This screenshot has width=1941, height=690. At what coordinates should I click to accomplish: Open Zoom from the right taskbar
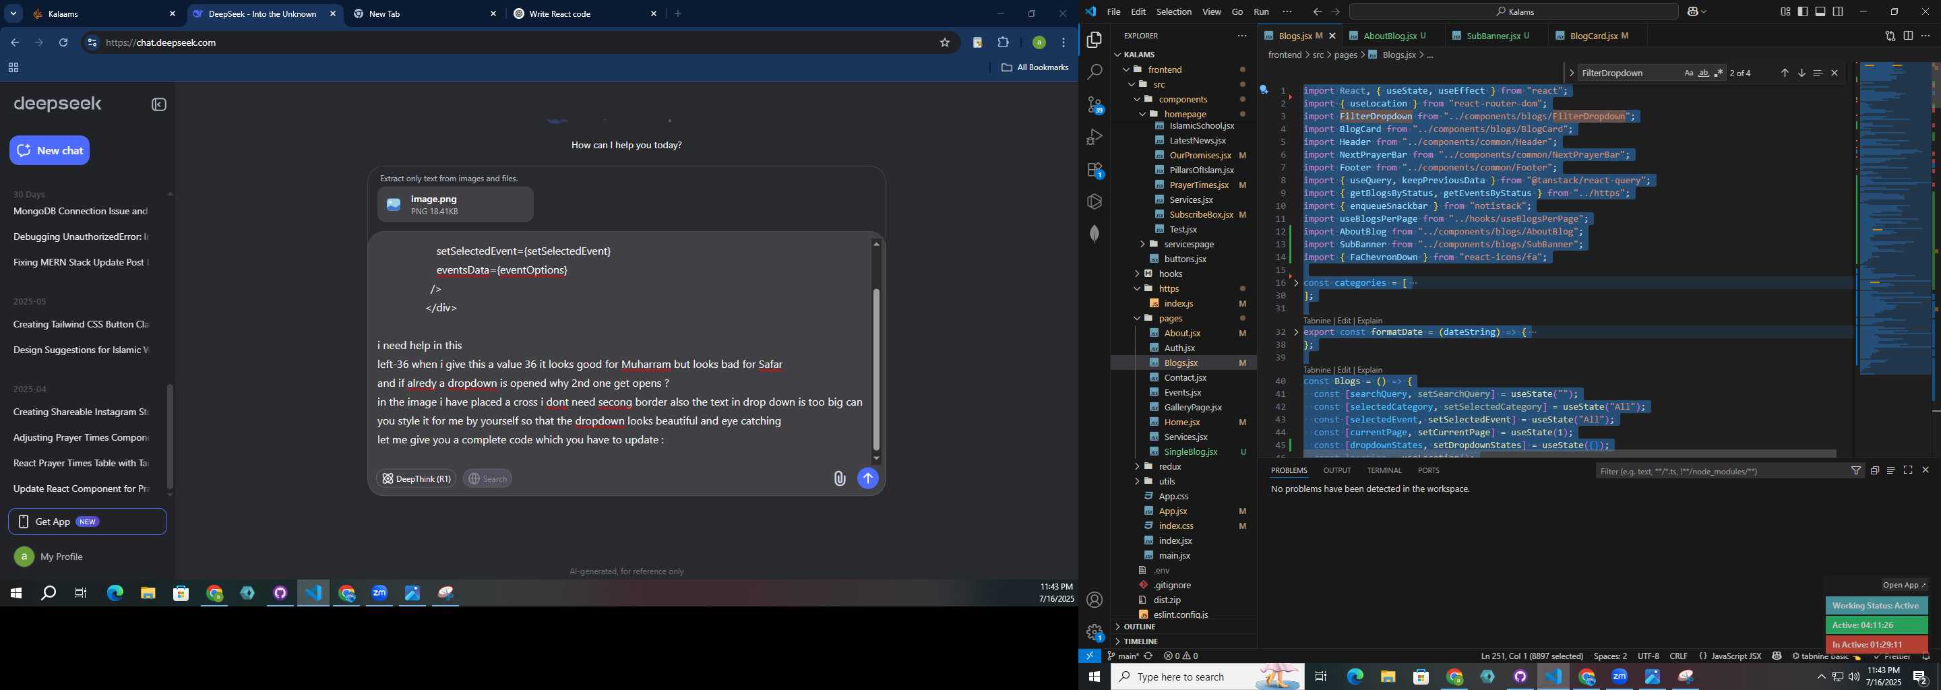point(1620,677)
